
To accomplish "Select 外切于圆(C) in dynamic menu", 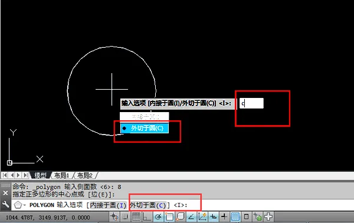I will 145,128.
